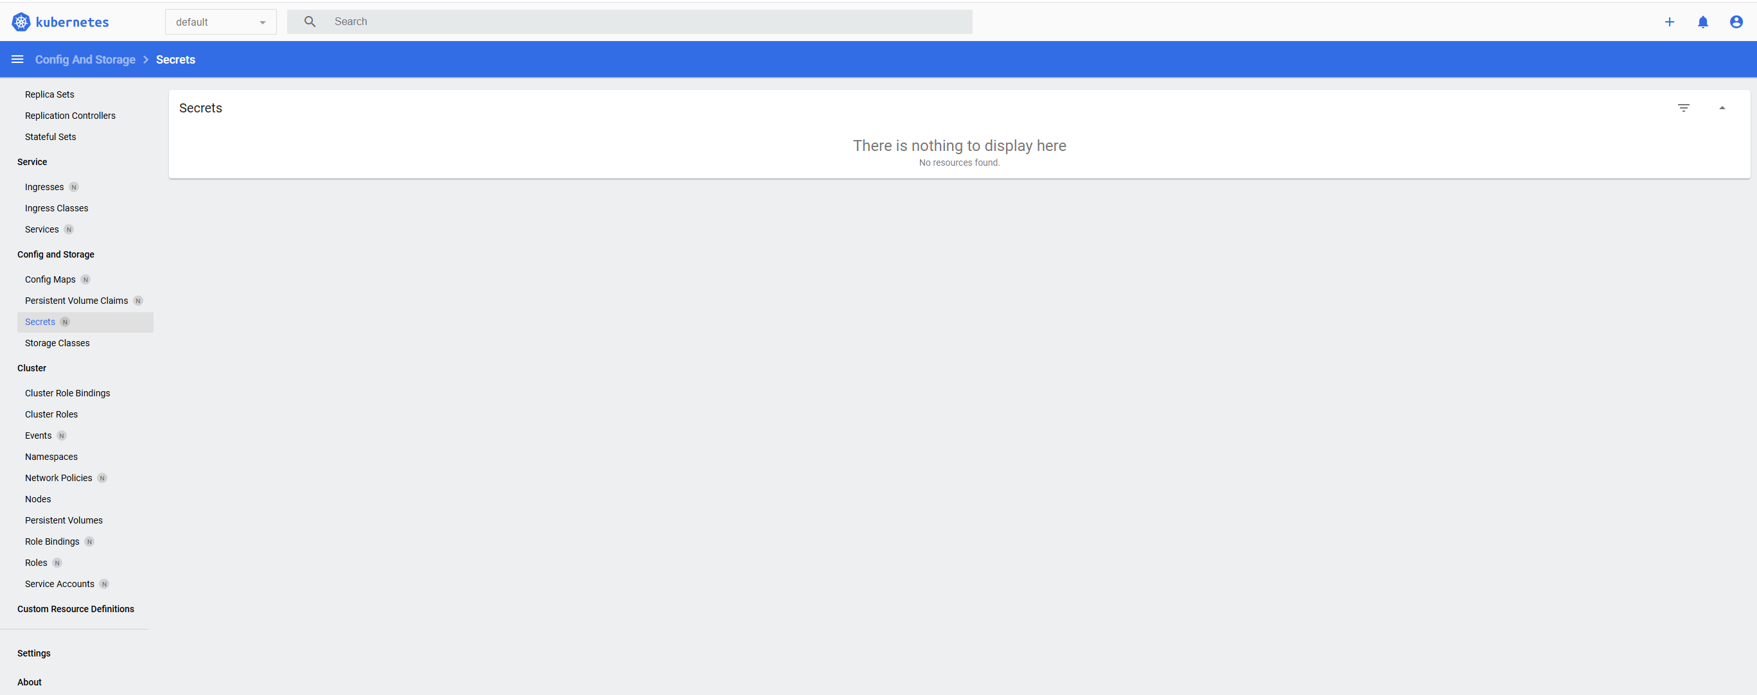Open the user account icon
The width and height of the screenshot is (1757, 695).
click(x=1736, y=22)
